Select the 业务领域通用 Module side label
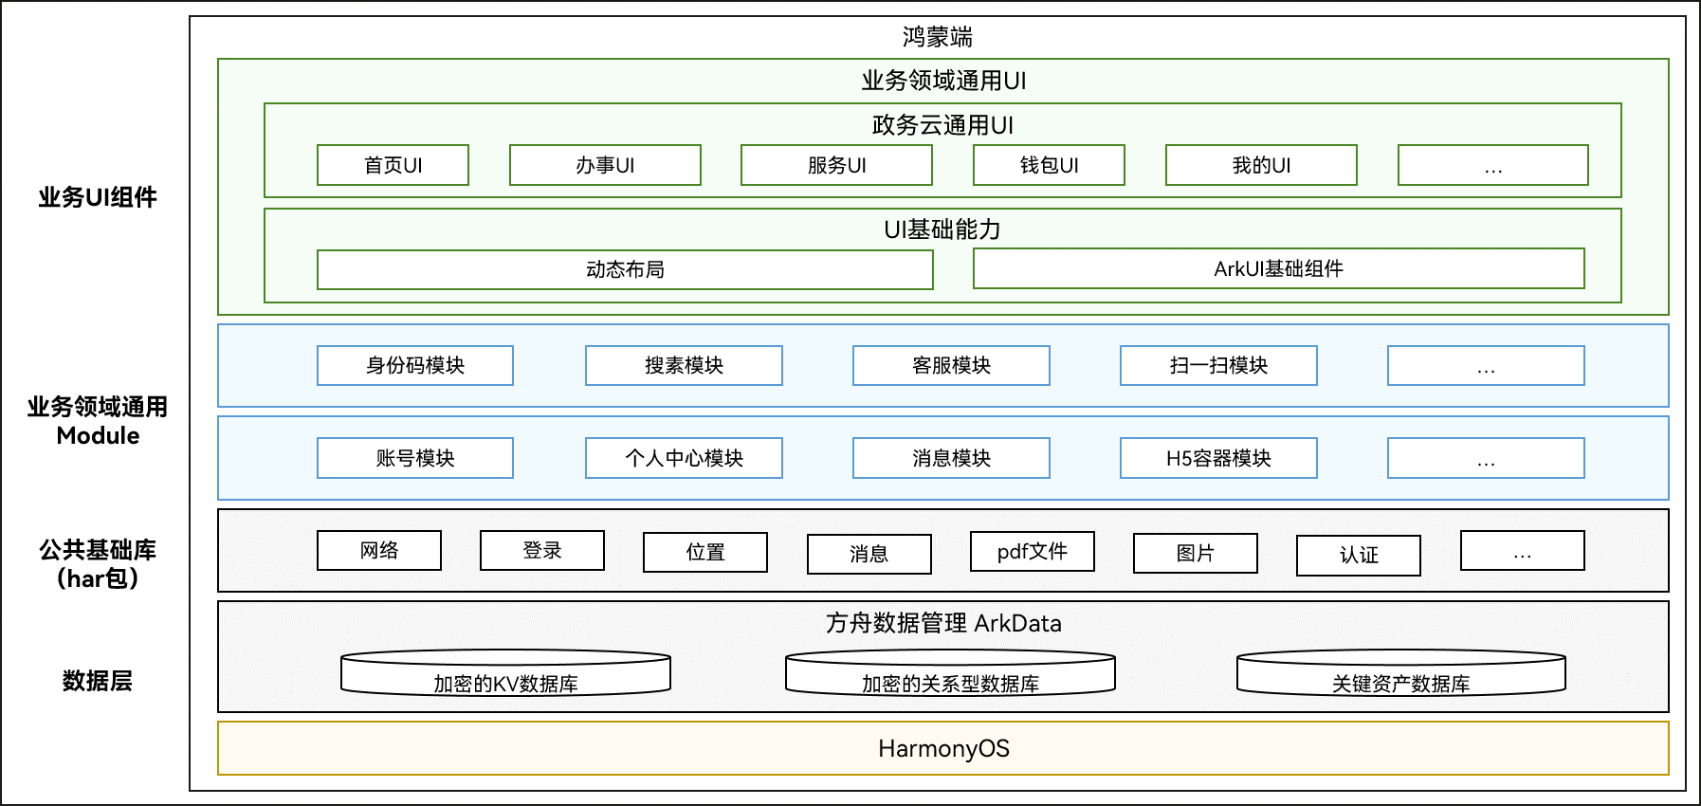Viewport: 1701px width, 806px height. 98,421
